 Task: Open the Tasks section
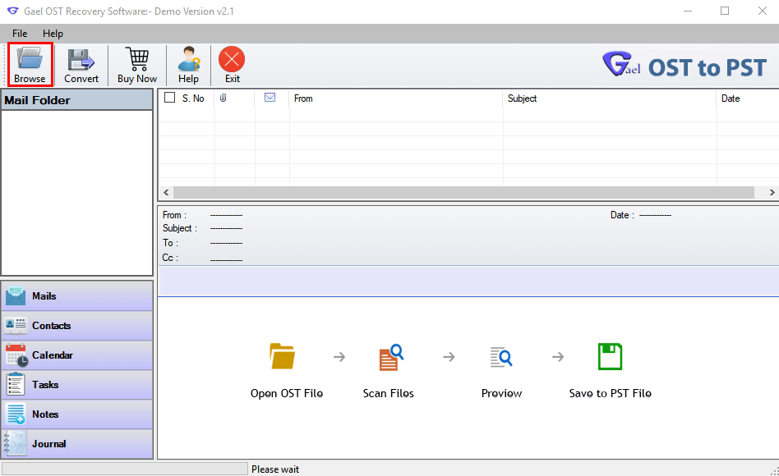77,385
